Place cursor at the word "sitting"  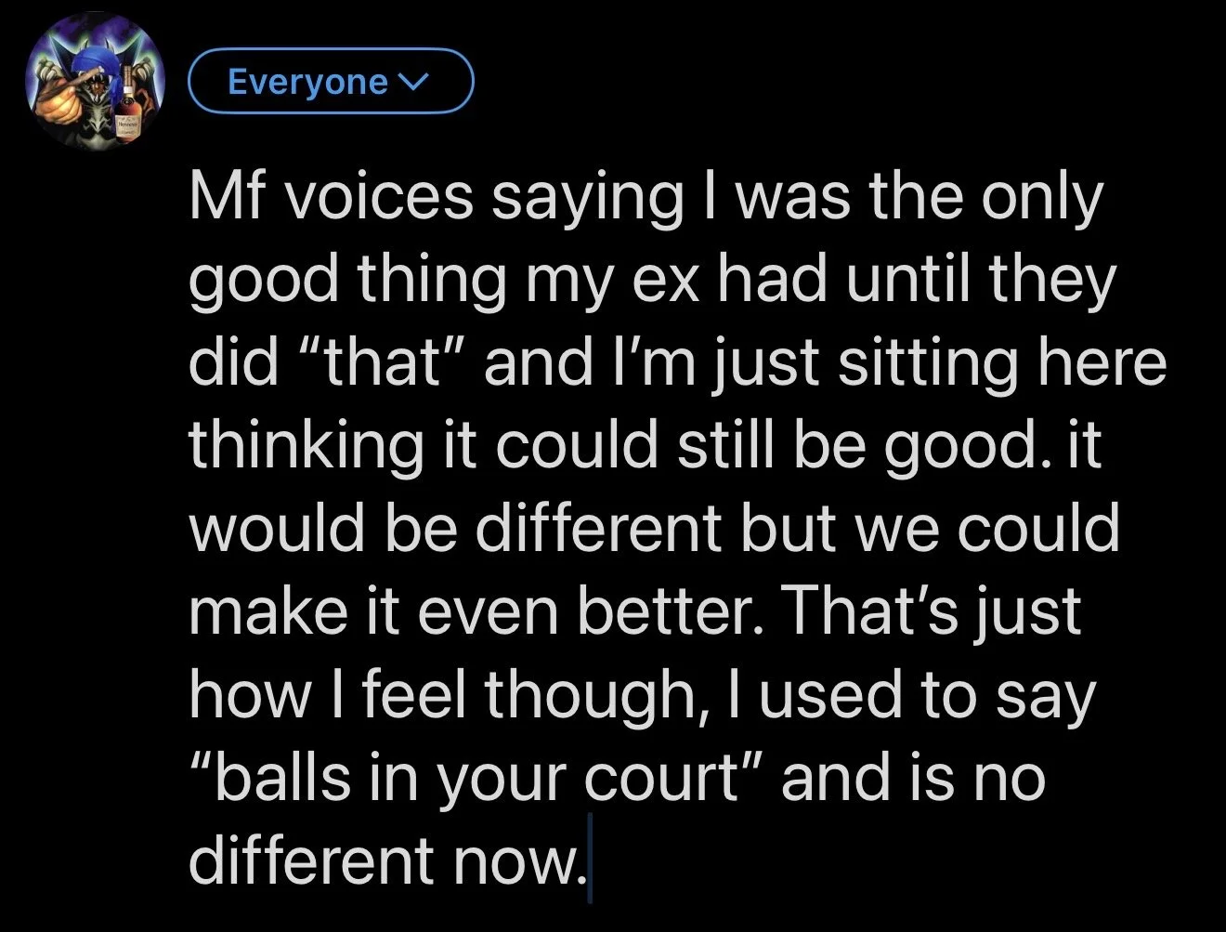click(x=926, y=361)
